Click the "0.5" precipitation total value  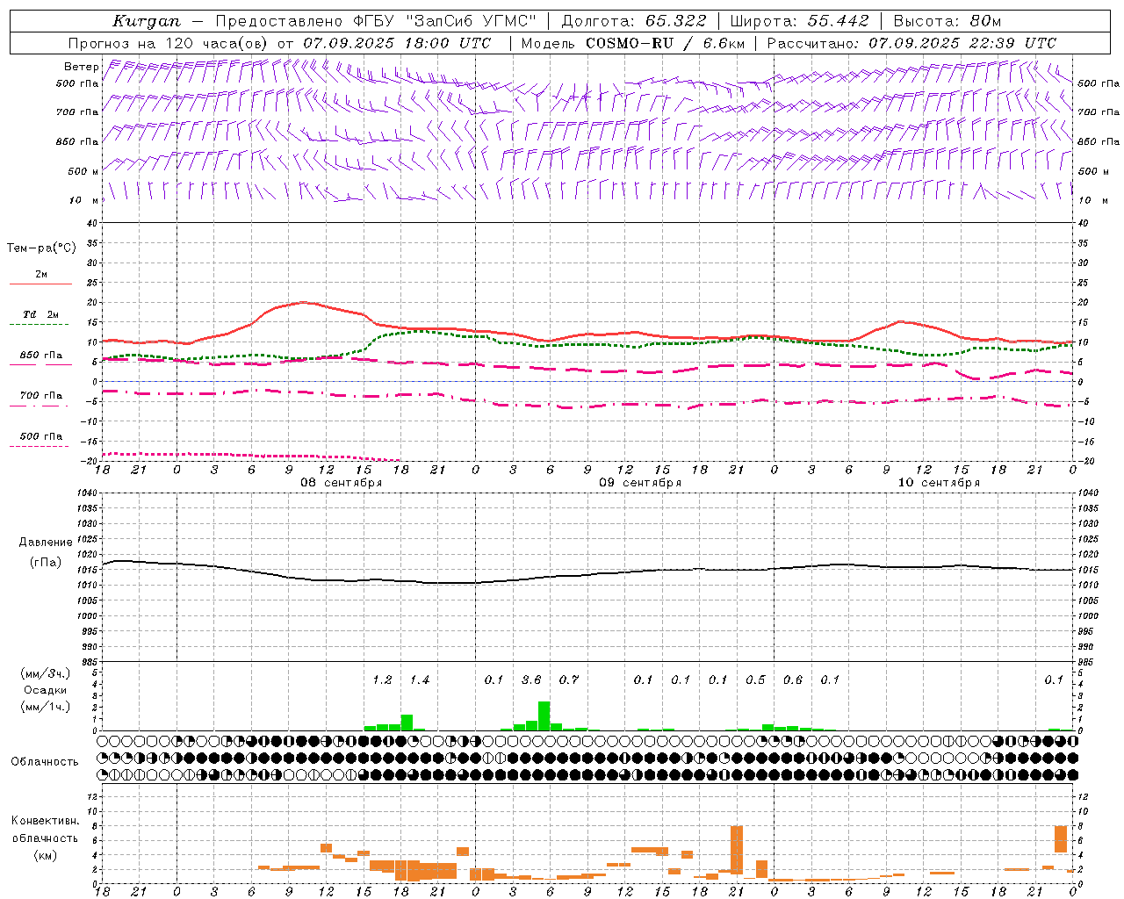click(755, 680)
